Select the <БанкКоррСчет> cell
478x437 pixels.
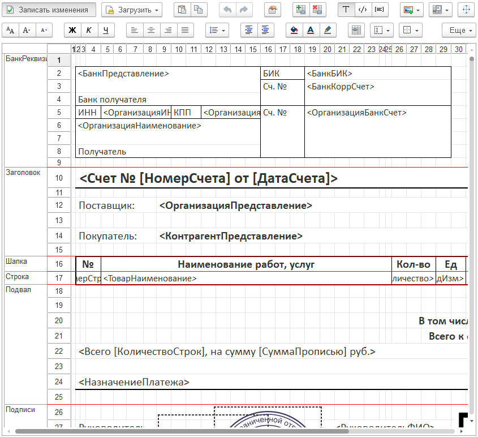[x=378, y=93]
